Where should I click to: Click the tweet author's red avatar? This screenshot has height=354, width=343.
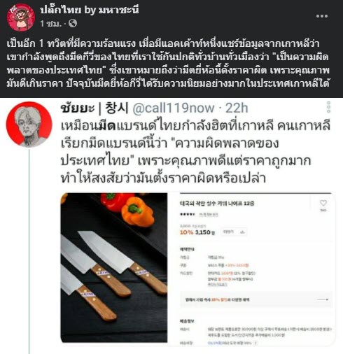coord(29,125)
